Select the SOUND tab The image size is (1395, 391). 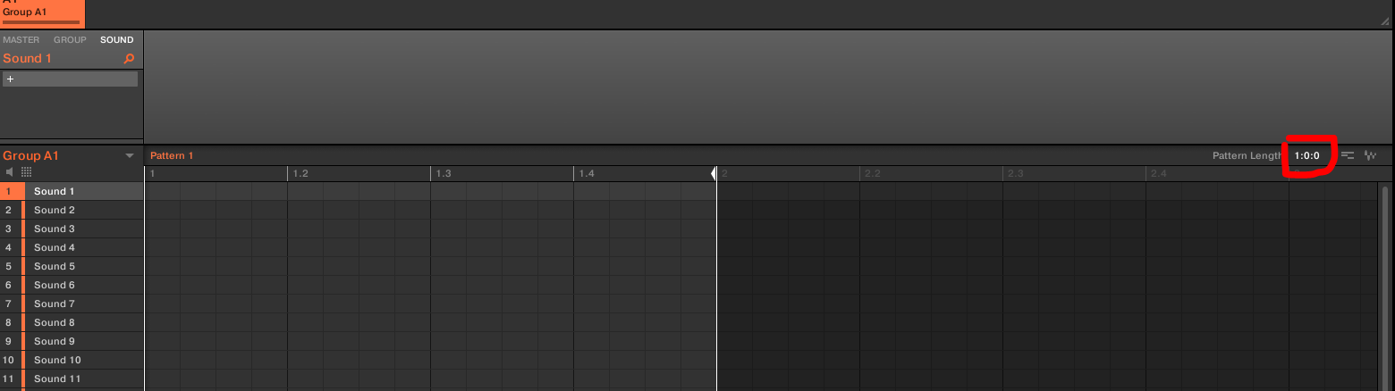[117, 39]
